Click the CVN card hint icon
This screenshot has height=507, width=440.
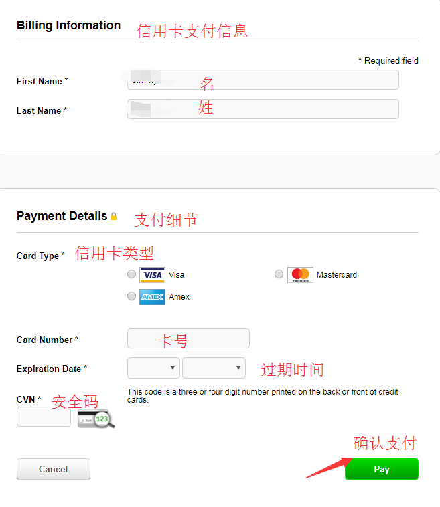96,419
